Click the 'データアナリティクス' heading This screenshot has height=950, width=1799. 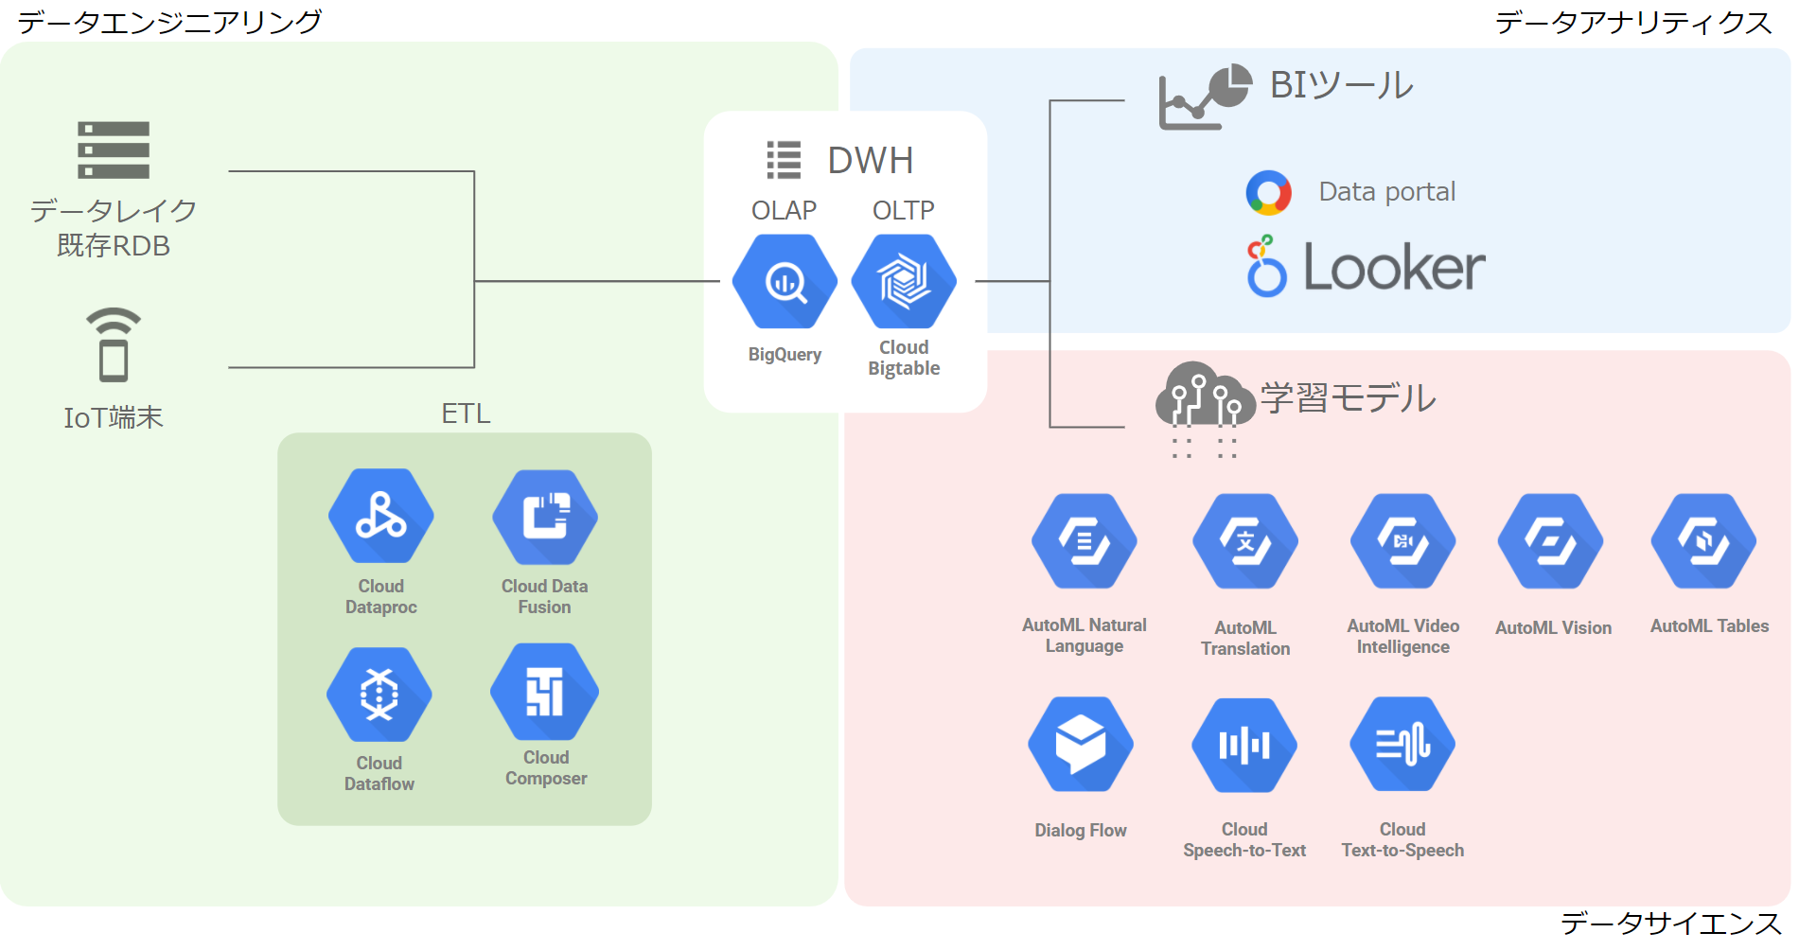click(1633, 23)
